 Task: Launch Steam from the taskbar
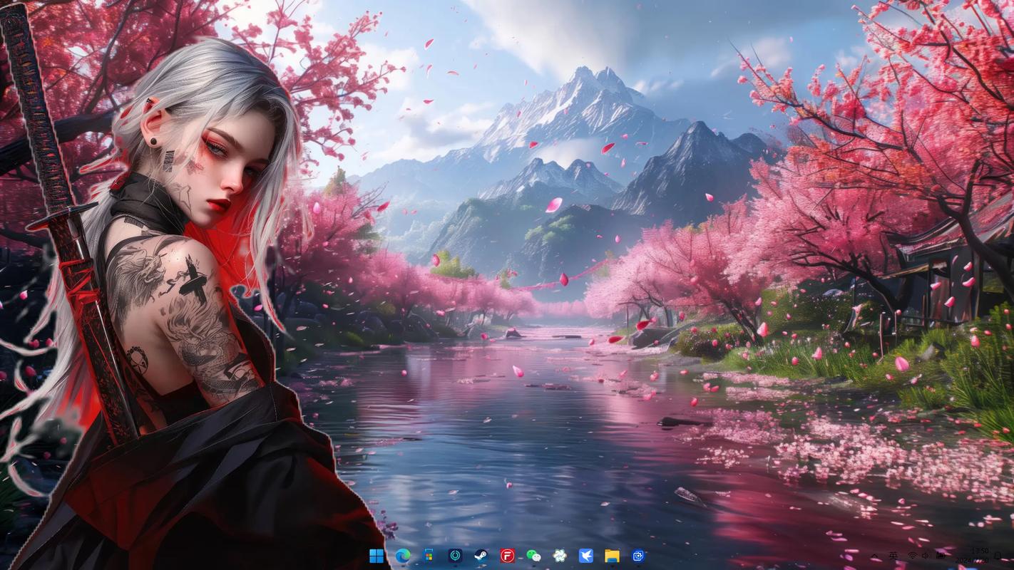[481, 556]
